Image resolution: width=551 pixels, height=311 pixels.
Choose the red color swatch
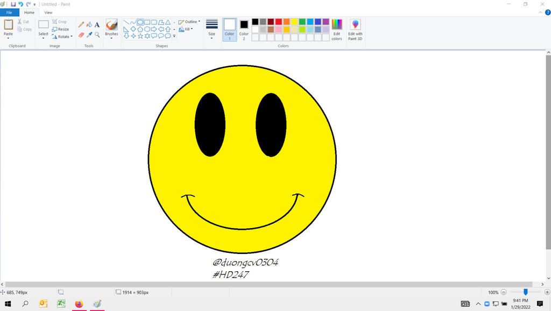[279, 22]
